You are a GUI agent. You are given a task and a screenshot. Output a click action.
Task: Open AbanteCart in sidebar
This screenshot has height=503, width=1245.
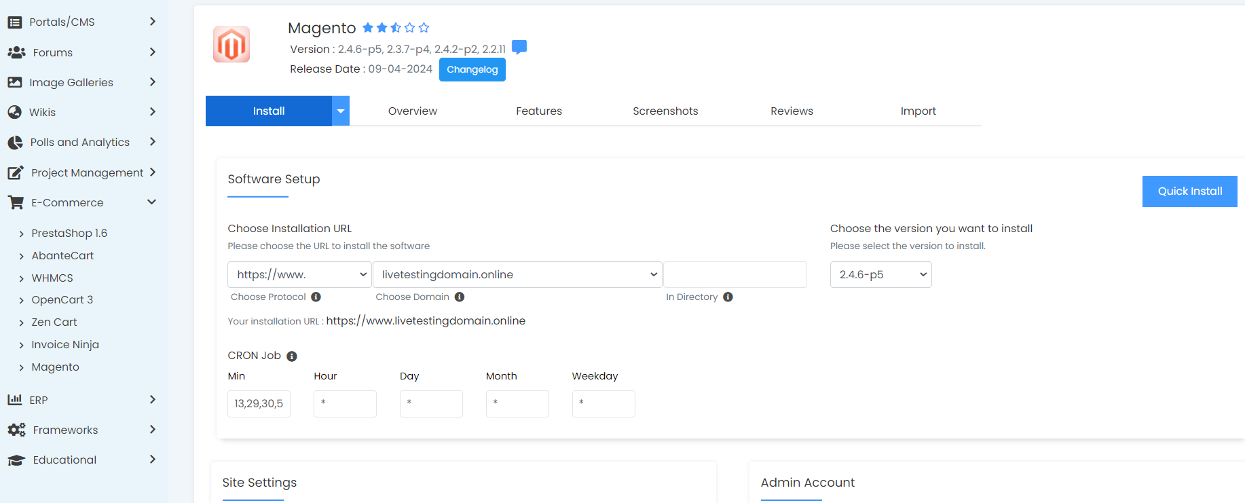pos(62,255)
